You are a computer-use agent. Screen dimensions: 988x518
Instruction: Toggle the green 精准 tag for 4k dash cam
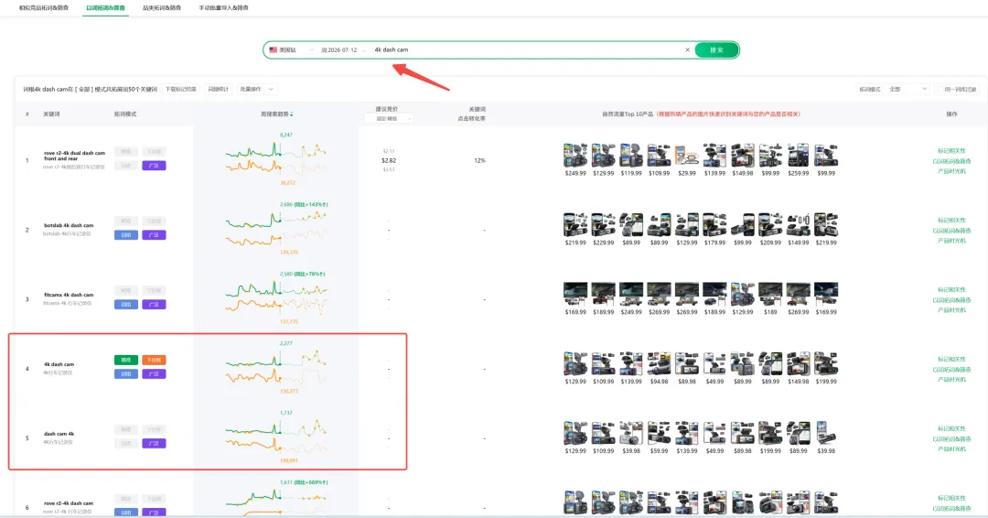pyautogui.click(x=126, y=360)
